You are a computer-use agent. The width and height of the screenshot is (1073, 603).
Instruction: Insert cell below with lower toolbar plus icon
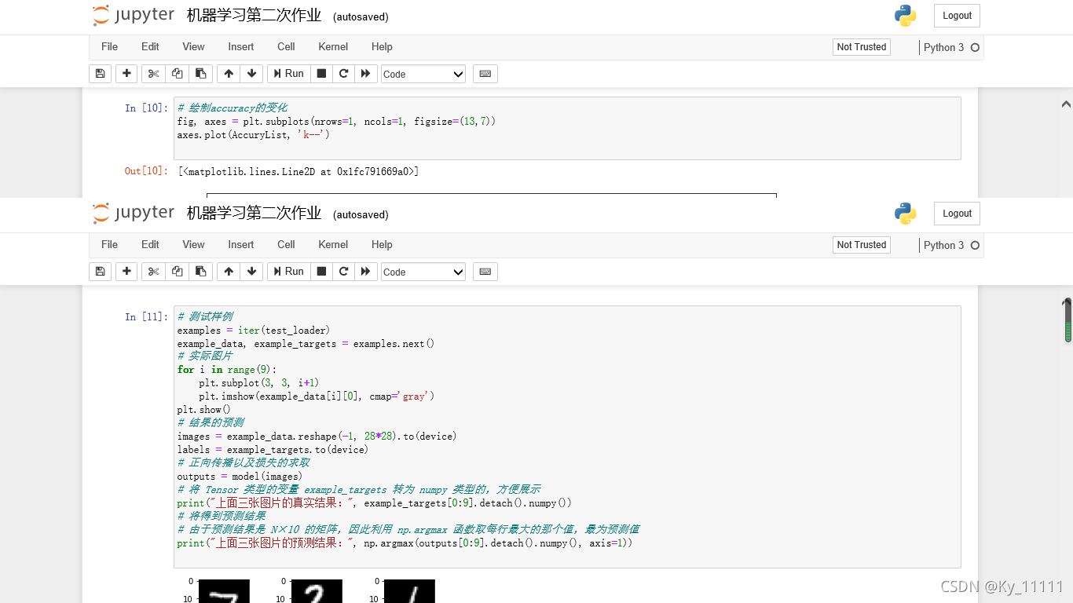pos(126,272)
